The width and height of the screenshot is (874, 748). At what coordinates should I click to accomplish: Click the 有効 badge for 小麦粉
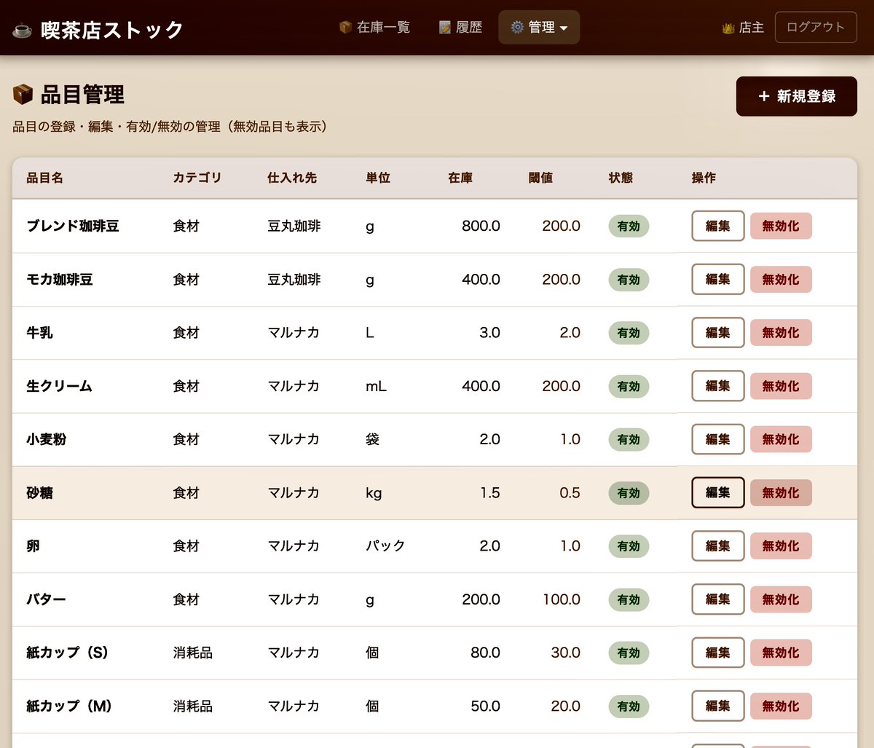628,439
